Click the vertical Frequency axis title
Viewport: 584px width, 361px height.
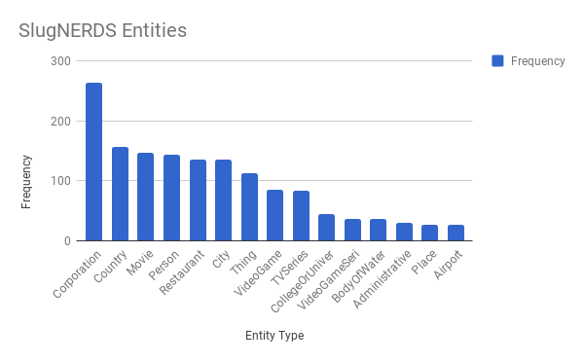pyautogui.click(x=26, y=182)
